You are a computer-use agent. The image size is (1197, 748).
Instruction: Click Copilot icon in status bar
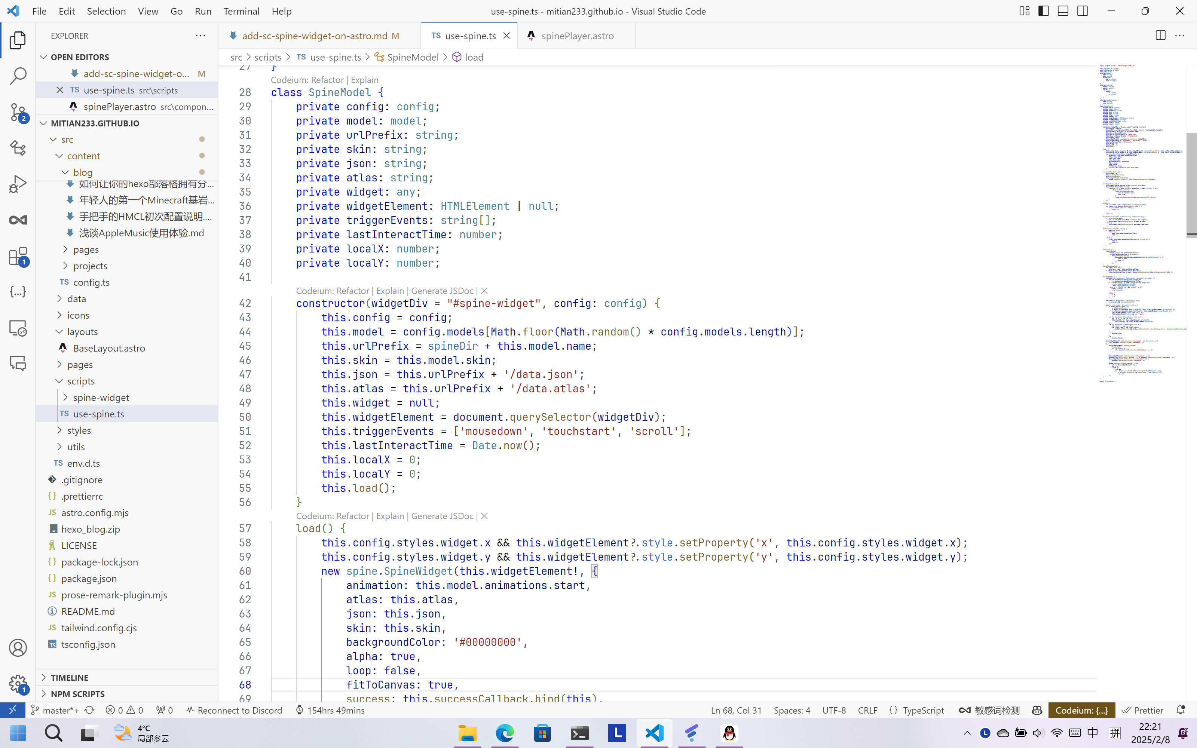(1037, 710)
